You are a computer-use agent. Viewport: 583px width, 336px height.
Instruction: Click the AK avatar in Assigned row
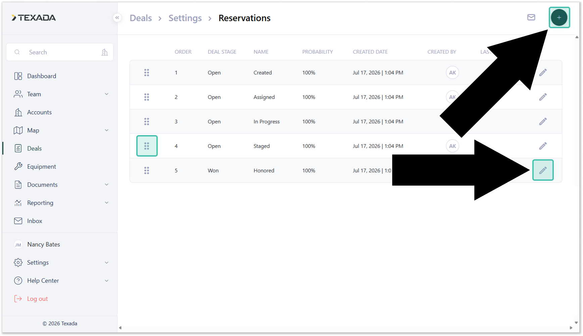click(x=452, y=97)
